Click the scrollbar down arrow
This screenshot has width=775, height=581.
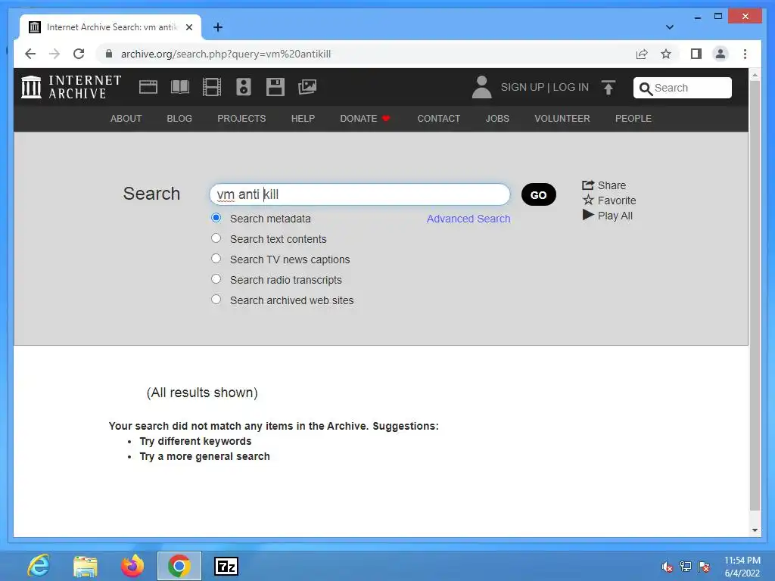755,530
